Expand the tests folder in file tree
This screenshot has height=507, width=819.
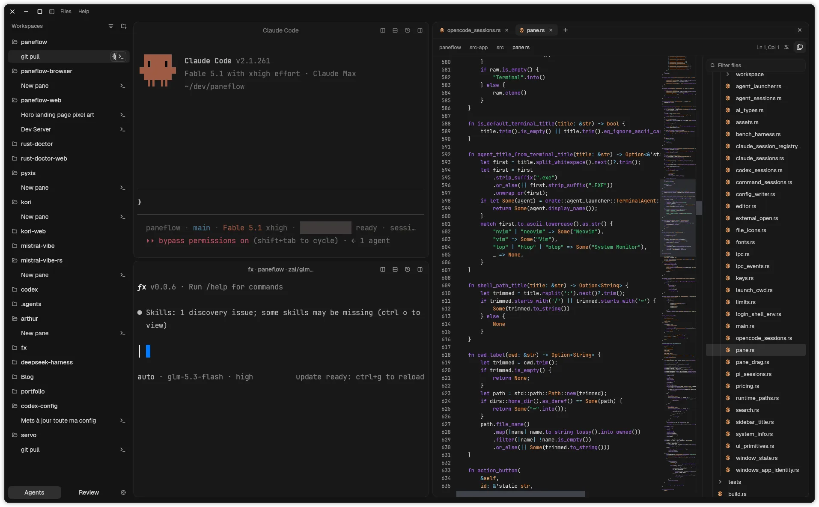720,482
